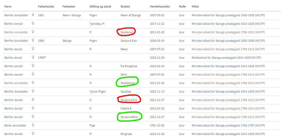Click female icon in the SkreprudEier row
Viewport: 281px width, 140px height.
point(33,117)
